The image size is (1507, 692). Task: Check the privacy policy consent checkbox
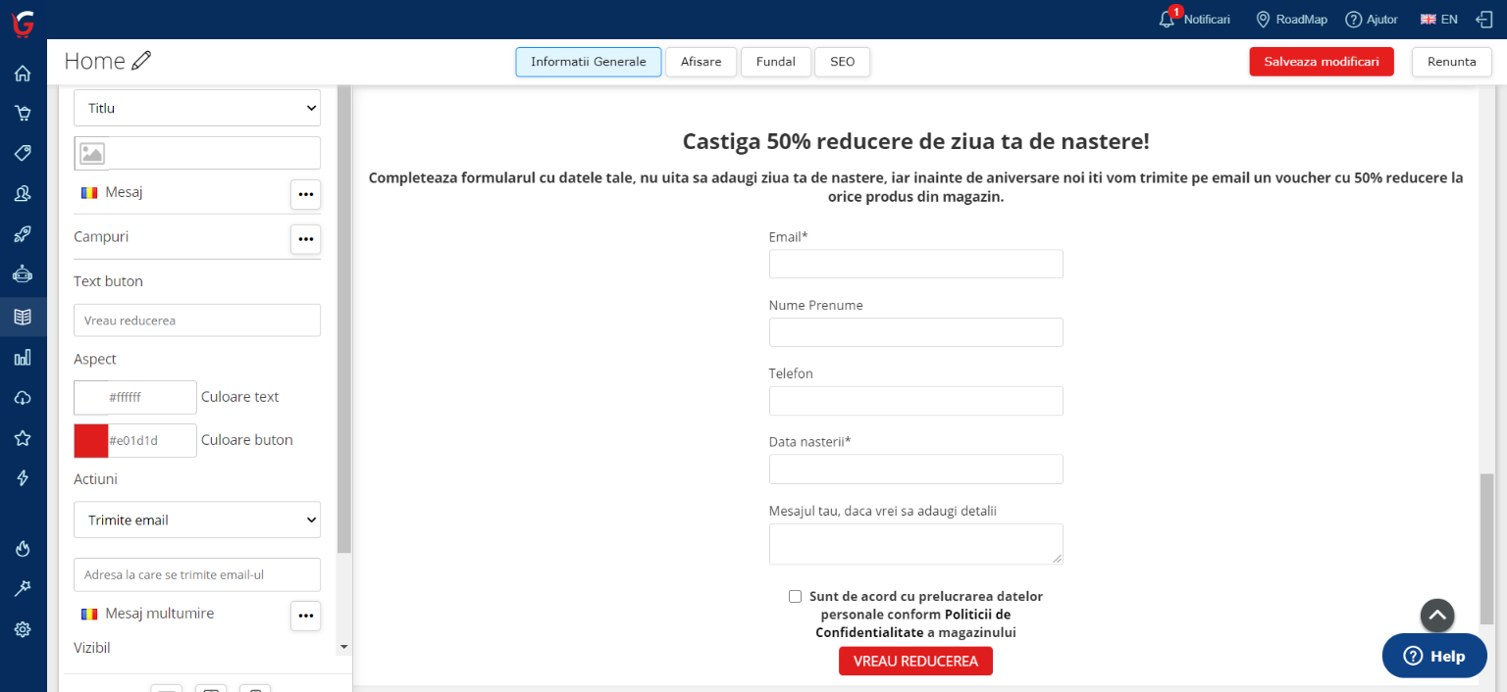tap(795, 597)
